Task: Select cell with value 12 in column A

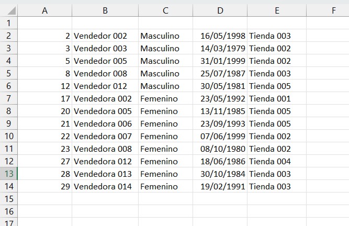Action: point(45,86)
